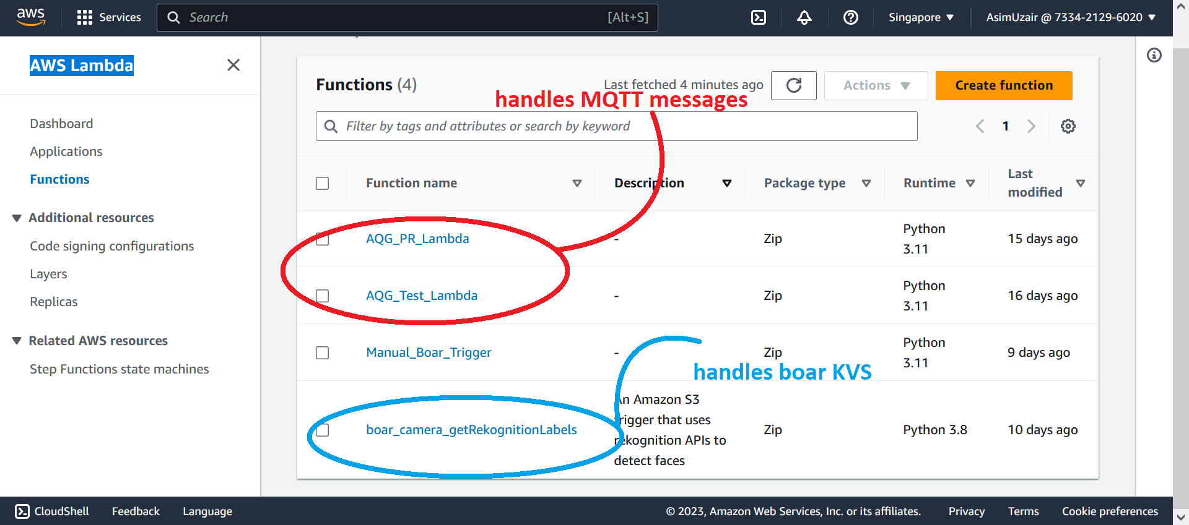Screen dimensions: 1189x525
Task: Open the boar_camera_getRekognitionLabels function
Action: coord(471,430)
